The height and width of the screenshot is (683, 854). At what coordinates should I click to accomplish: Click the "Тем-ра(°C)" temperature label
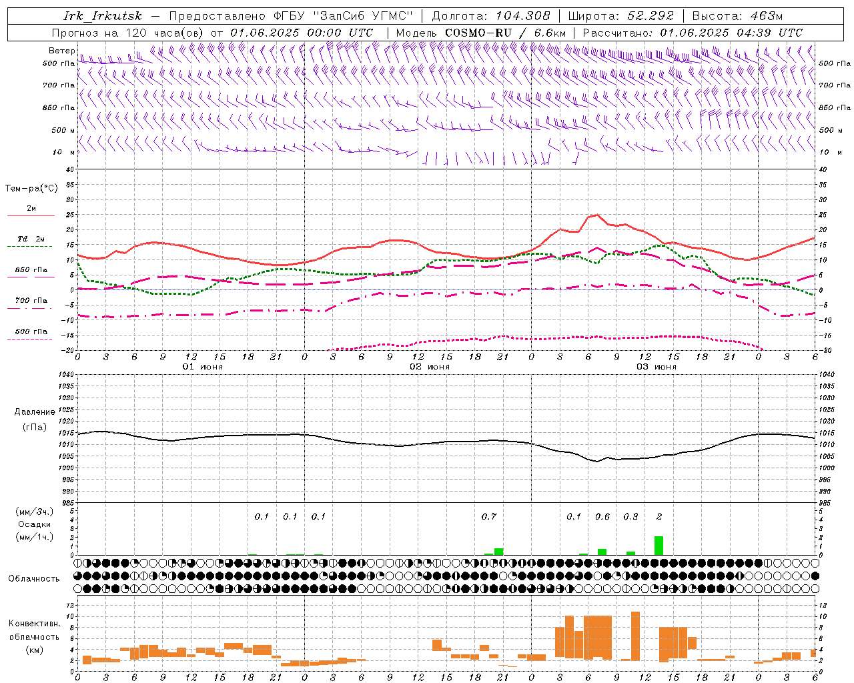point(32,189)
